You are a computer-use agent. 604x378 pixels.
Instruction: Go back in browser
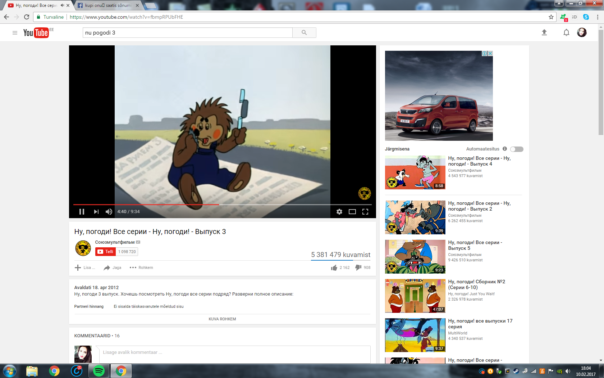point(6,17)
